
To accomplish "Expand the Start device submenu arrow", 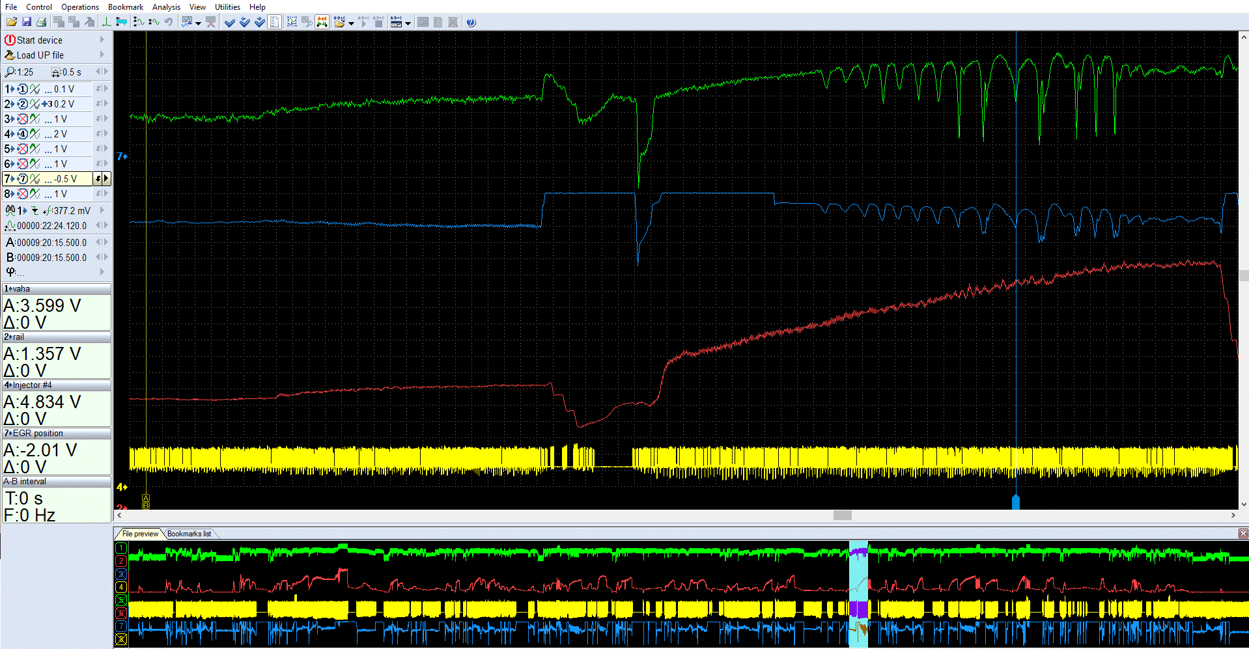I will (102, 40).
